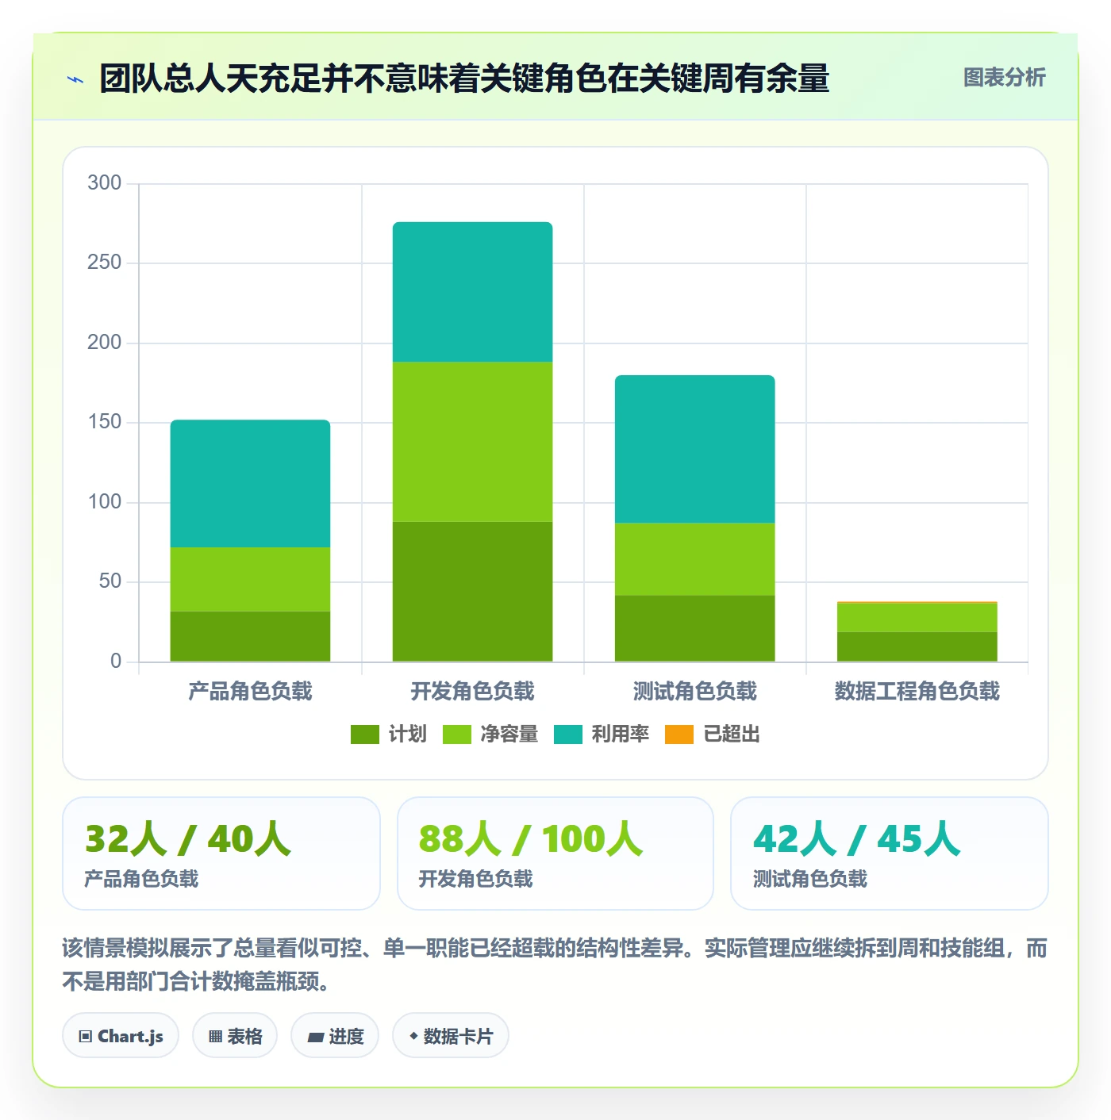Image resolution: width=1111 pixels, height=1120 pixels.
Task: Click the dark green segment of 开发角色负载 bar
Action: pyautogui.click(x=473, y=592)
